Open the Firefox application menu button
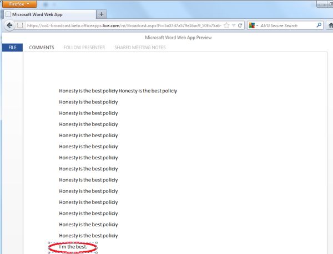 pos(19,4)
